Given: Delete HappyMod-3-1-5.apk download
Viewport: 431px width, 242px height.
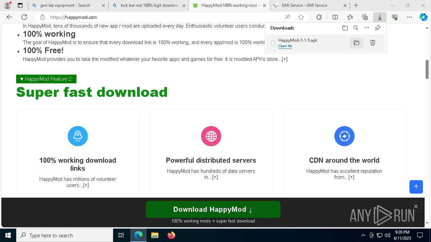Looking at the screenshot, I should point(373,43).
